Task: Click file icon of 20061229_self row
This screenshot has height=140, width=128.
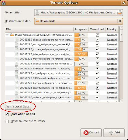Action: pos(16,93)
